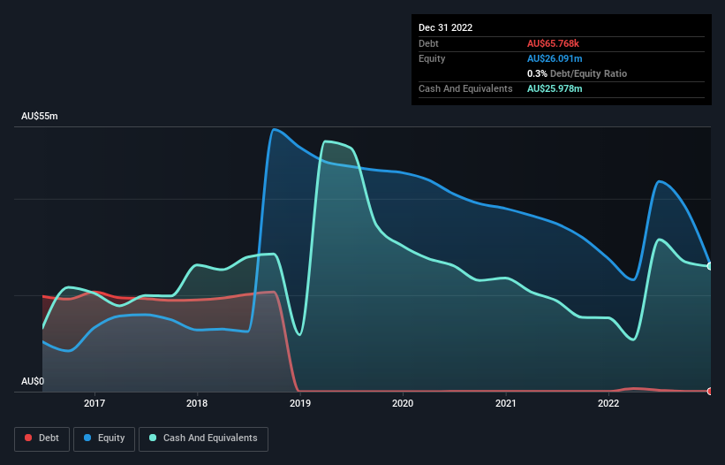Select the 2020 x-axis label
This screenshot has width=725, height=465.
(x=403, y=403)
